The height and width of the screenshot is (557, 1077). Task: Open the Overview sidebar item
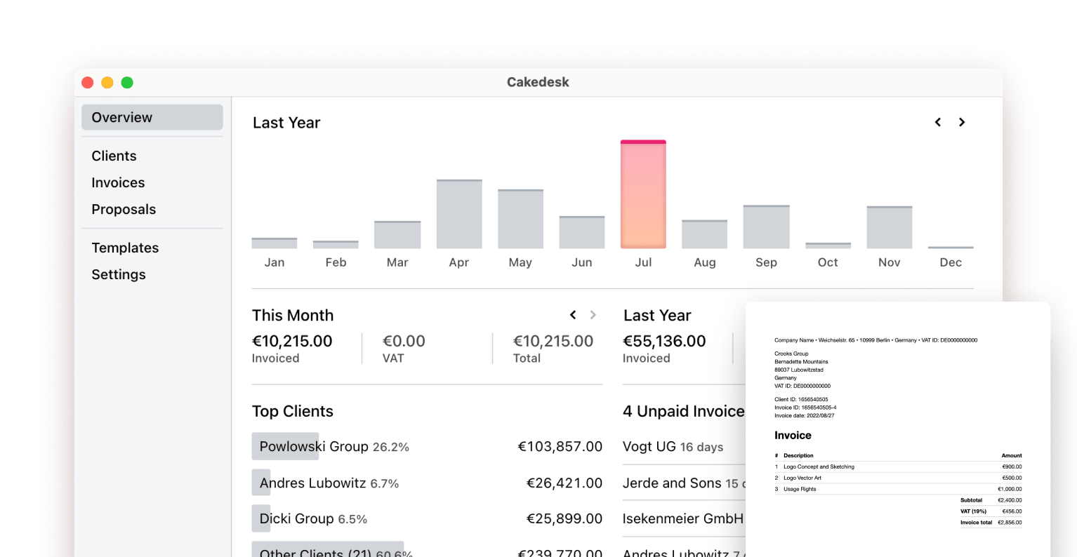click(152, 117)
